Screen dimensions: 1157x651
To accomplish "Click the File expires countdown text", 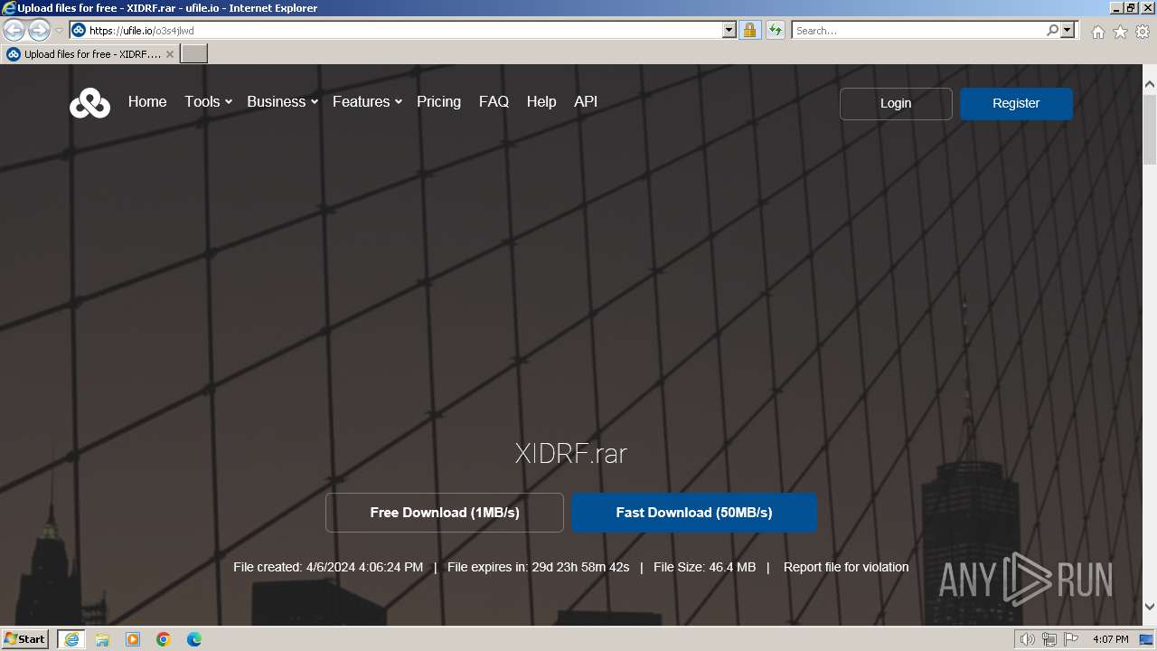I will click(538, 567).
